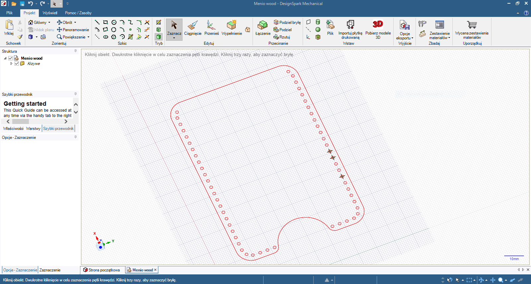Close the Menio wood document tab
Viewport: 531px width, 284px height.
[155, 270]
